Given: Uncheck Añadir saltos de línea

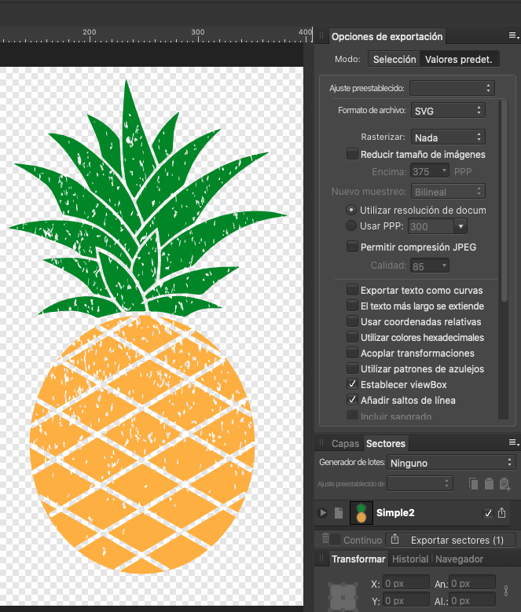Looking at the screenshot, I should 352,399.
